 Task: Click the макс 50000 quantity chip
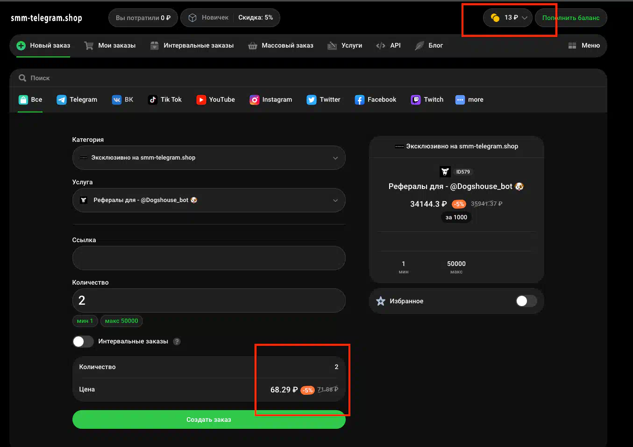point(121,321)
